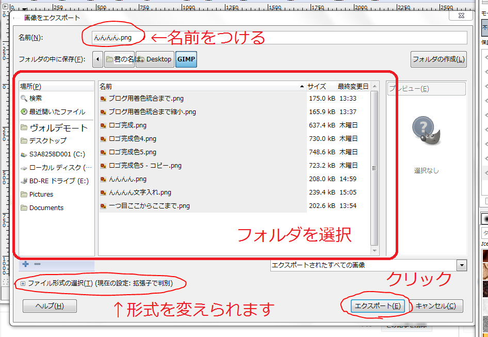The width and height of the screenshot is (488, 337).
Task: Click in the 名前(N) filename field
Action: [280, 38]
